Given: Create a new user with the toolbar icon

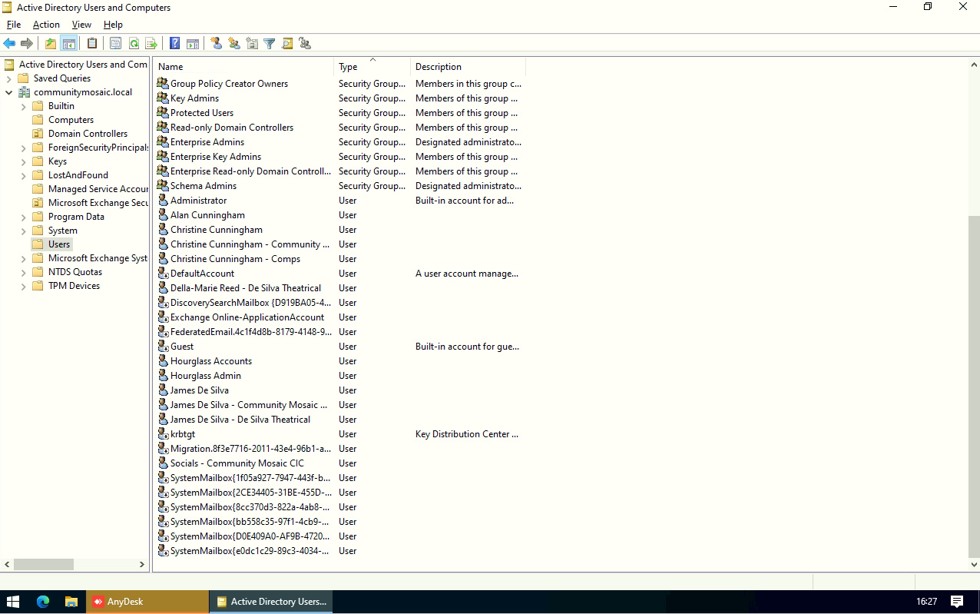Looking at the screenshot, I should tap(217, 44).
